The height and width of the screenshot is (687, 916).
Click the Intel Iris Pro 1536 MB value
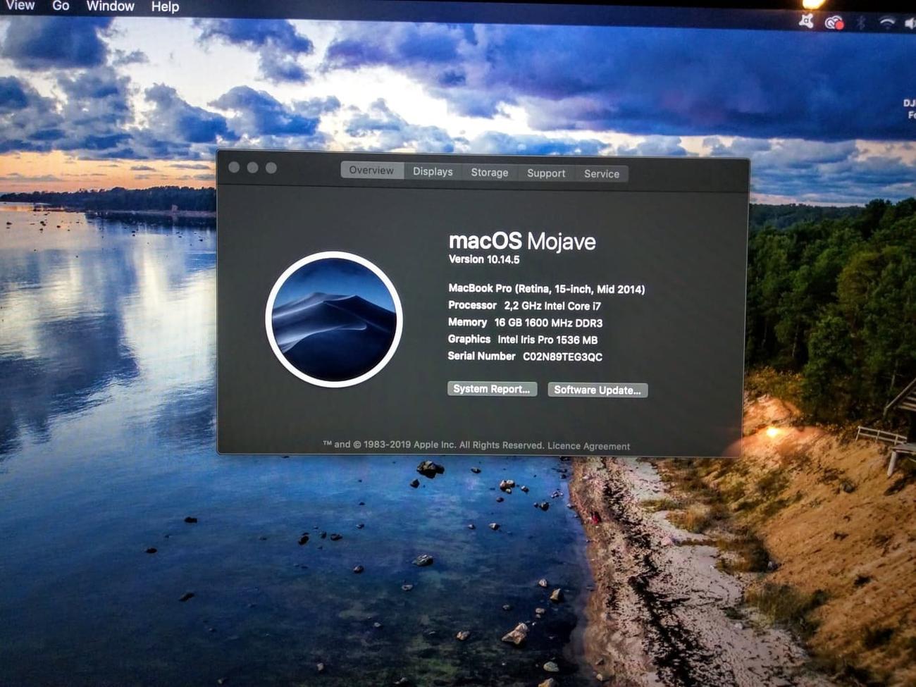[x=547, y=340]
